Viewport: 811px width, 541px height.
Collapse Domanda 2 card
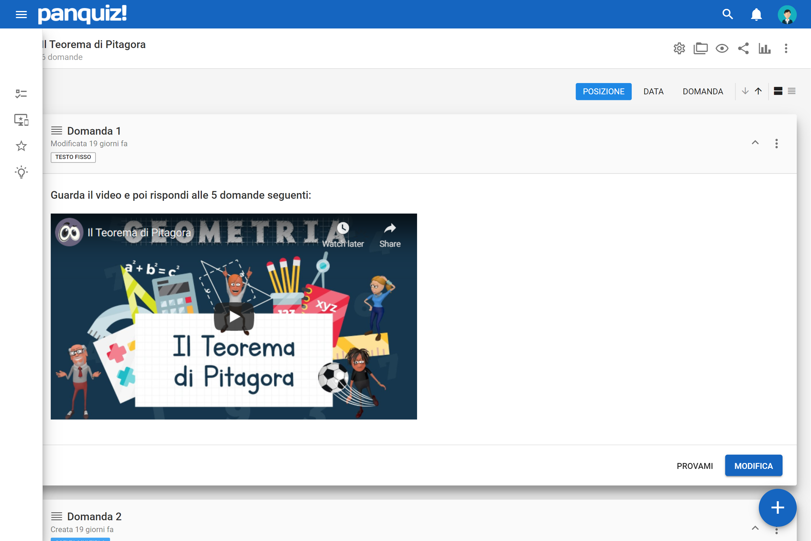pos(755,528)
